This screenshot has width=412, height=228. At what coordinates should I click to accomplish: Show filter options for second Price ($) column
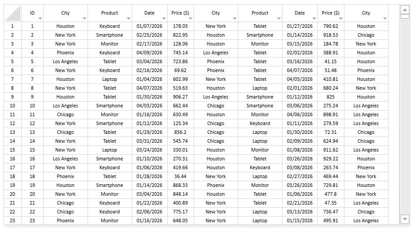(341, 19)
